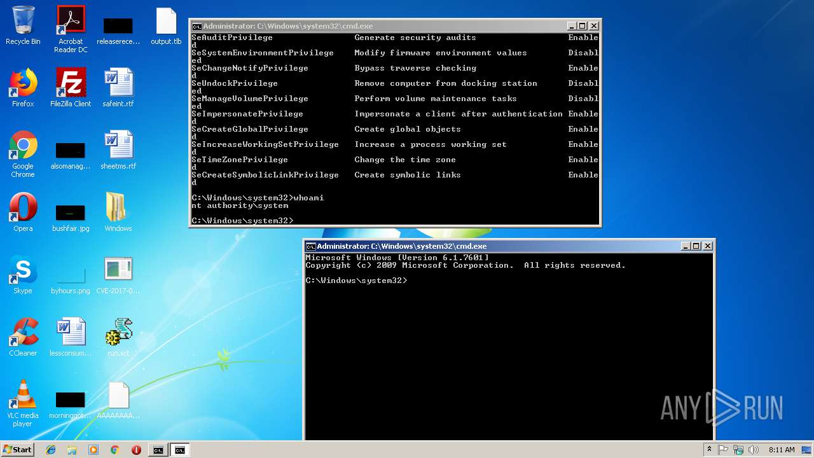Select the output.tlb file icon
Viewport: 814px width, 458px height.
166,26
